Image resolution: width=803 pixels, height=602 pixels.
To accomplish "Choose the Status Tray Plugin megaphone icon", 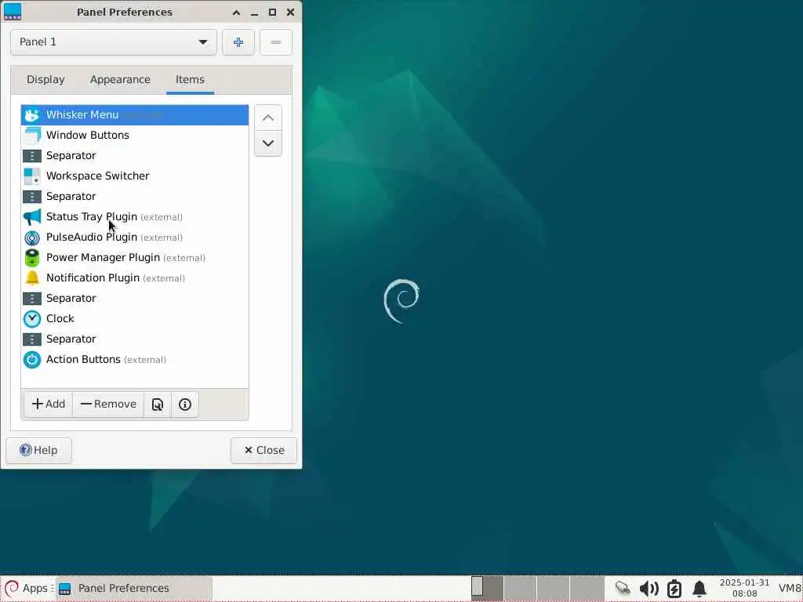I will (x=31, y=217).
